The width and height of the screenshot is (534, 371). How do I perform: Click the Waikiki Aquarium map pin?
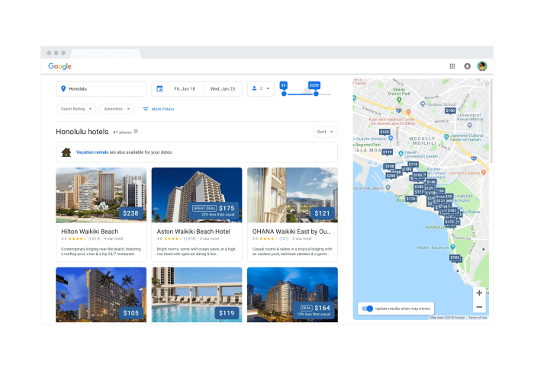pyautogui.click(x=452, y=247)
